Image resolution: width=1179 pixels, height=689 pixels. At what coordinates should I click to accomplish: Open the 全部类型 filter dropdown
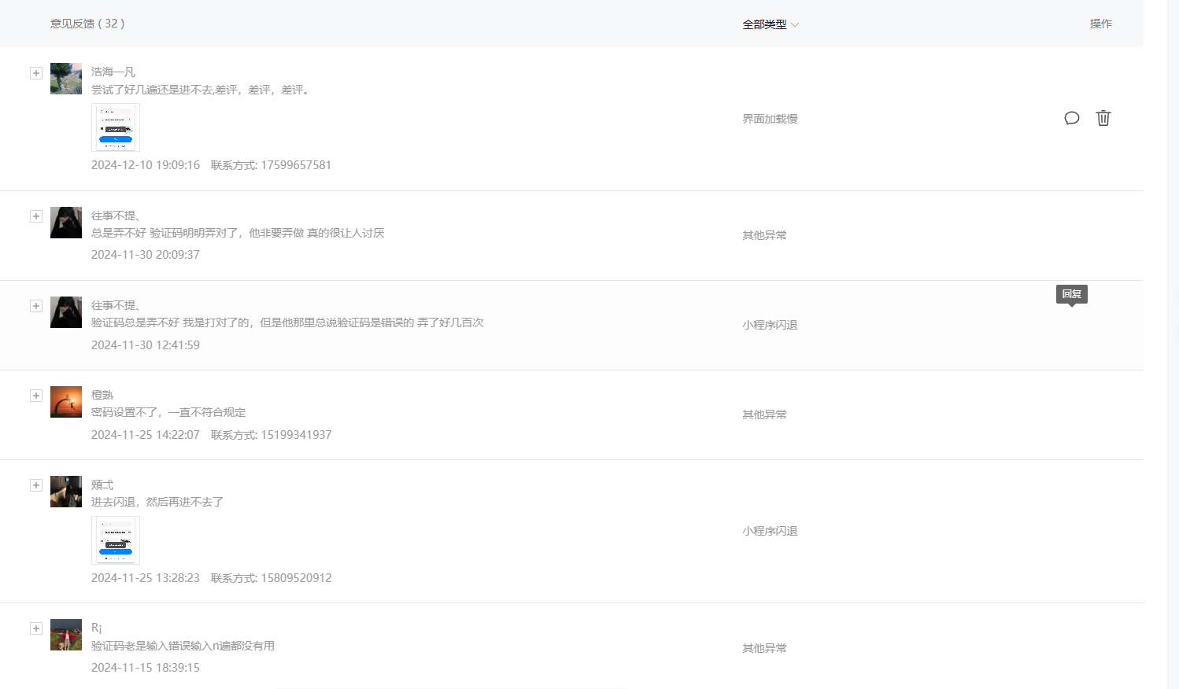click(x=770, y=24)
